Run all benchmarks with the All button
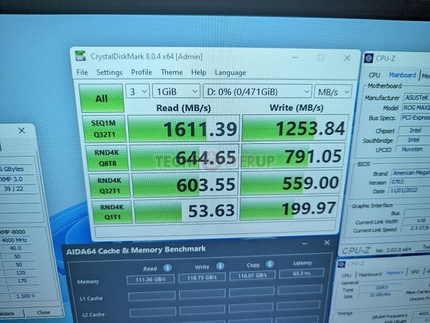Viewport: 430px width, 323px height. pyautogui.click(x=101, y=98)
